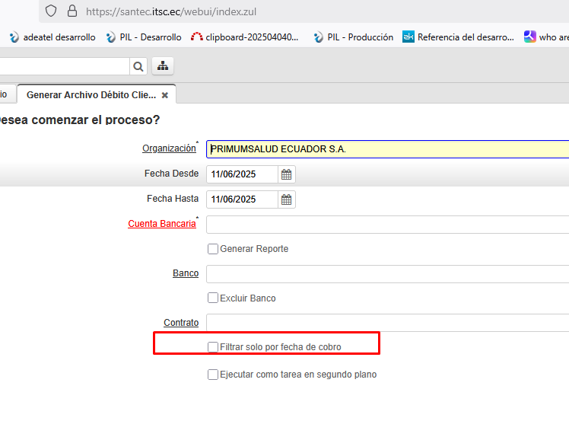Click into the Fecha Desde date field

coord(242,174)
